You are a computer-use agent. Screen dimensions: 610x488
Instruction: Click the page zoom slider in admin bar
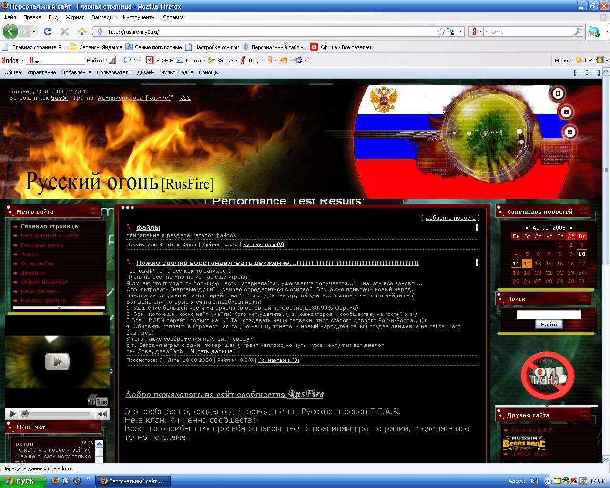click(587, 72)
